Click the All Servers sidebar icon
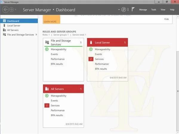The image size is (179, 134). click(4, 30)
